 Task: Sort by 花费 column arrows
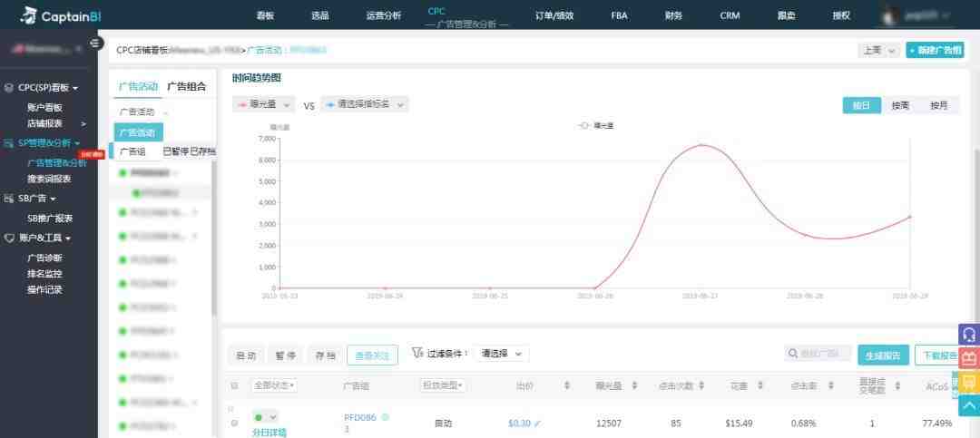760,386
